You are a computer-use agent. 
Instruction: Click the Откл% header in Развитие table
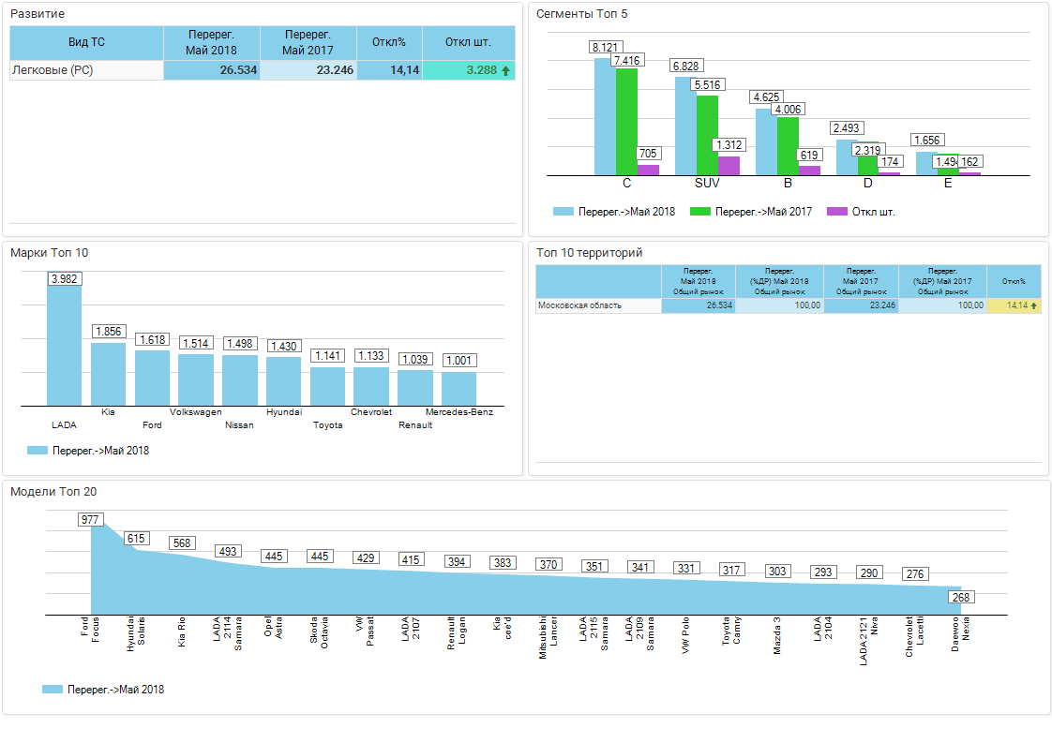point(389,43)
